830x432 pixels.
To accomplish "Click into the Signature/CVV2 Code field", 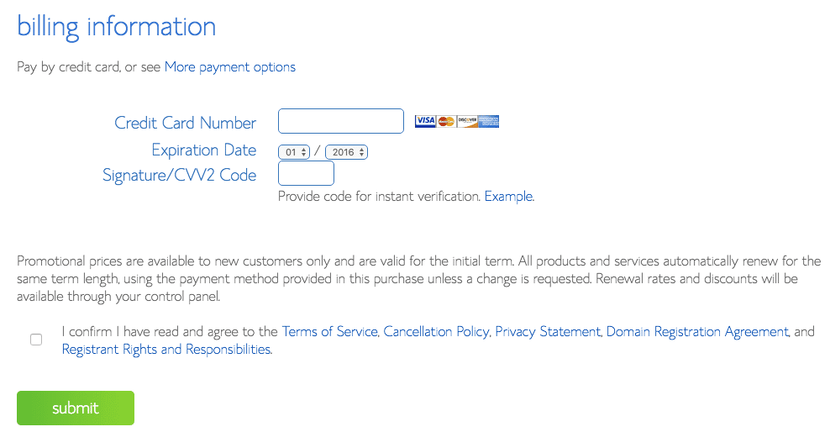I will click(x=306, y=174).
